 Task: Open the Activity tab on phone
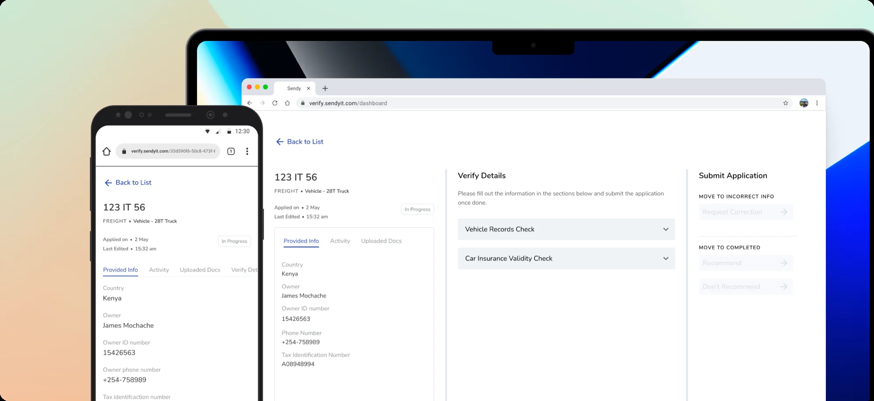tap(159, 270)
